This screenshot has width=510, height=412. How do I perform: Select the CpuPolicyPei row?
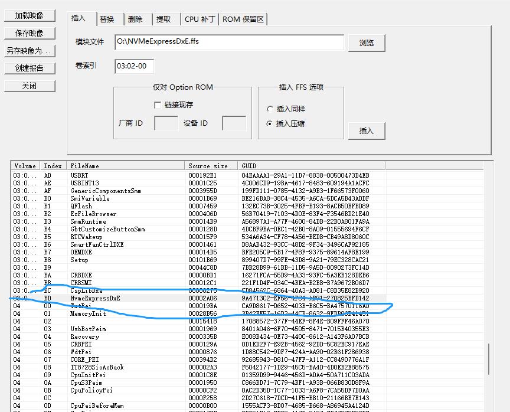point(198,391)
